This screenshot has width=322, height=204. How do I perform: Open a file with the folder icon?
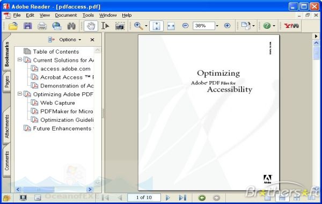[x=13, y=26]
